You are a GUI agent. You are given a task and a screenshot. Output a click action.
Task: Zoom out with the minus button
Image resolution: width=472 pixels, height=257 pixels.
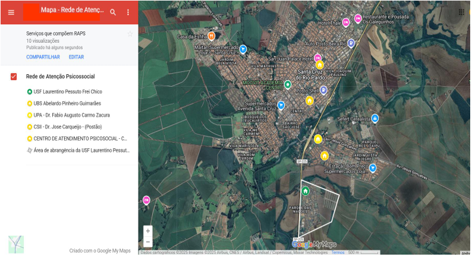148,242
